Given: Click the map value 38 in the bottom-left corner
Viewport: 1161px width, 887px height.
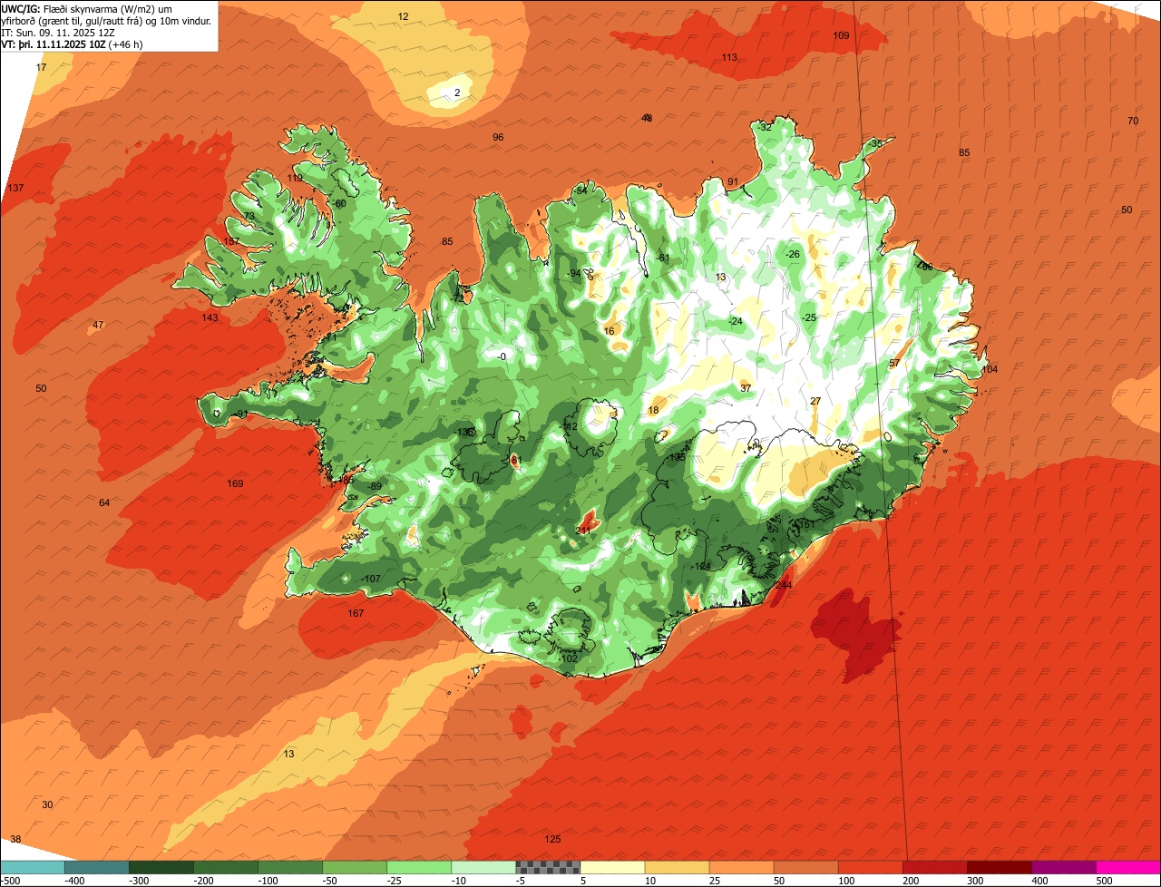Looking at the screenshot, I should (15, 839).
